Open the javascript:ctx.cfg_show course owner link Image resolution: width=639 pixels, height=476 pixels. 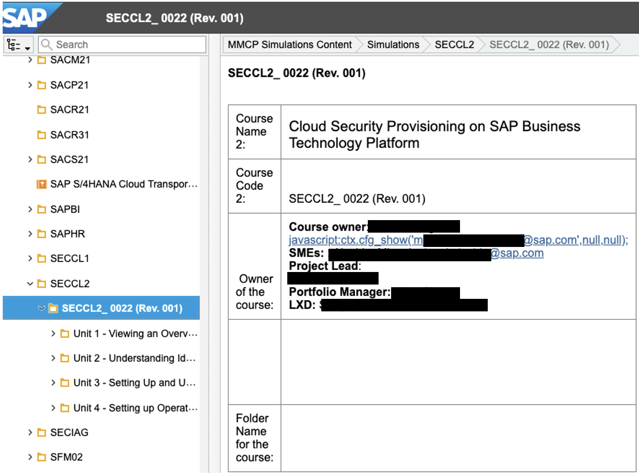coord(458,240)
